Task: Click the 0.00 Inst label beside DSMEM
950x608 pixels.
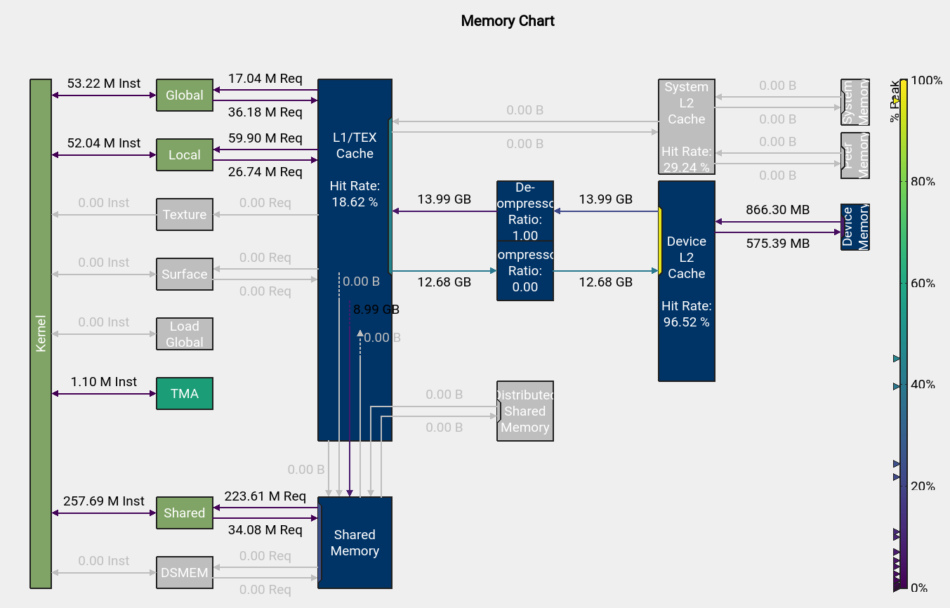Action: pyautogui.click(x=104, y=561)
